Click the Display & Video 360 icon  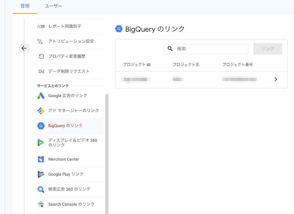point(41,142)
